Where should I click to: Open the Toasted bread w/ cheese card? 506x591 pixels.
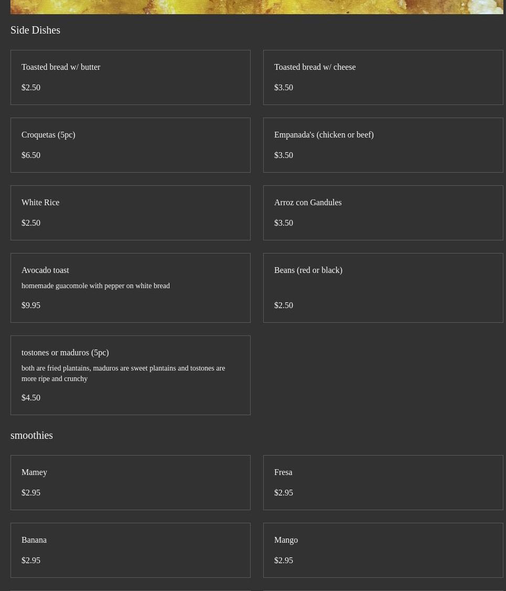pos(383,77)
